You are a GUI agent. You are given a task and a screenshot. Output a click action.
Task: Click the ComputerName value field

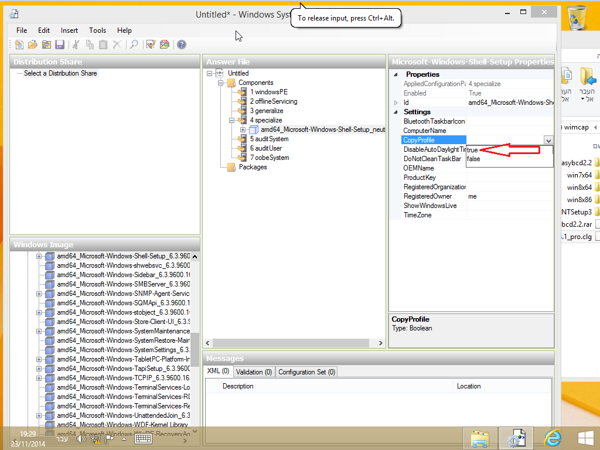(x=510, y=131)
